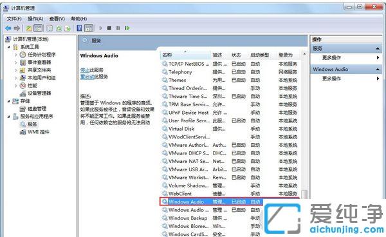Open 磁盘管理 in the tree
This screenshot has width=386, height=237.
pos(37,109)
